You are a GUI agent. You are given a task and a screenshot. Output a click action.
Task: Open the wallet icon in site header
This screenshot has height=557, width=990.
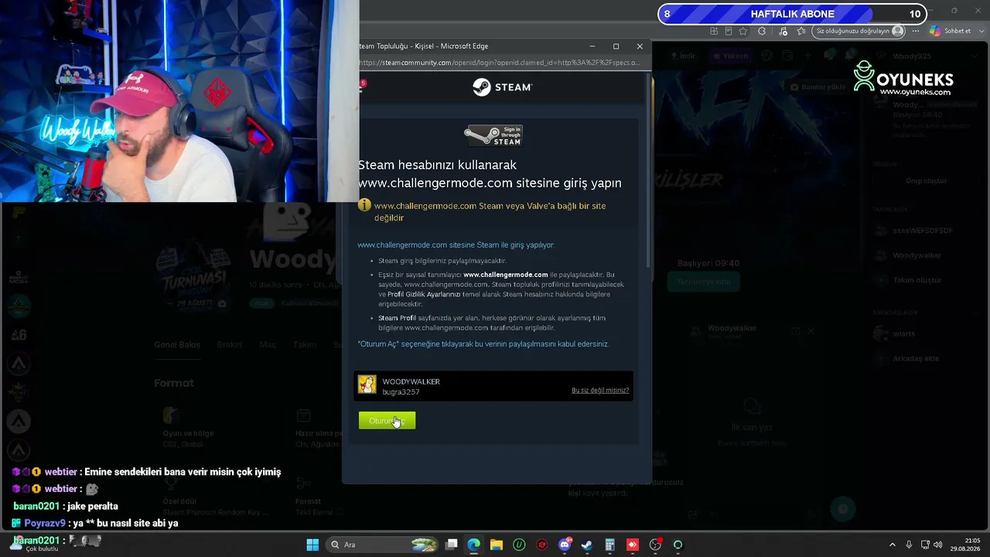(x=787, y=56)
